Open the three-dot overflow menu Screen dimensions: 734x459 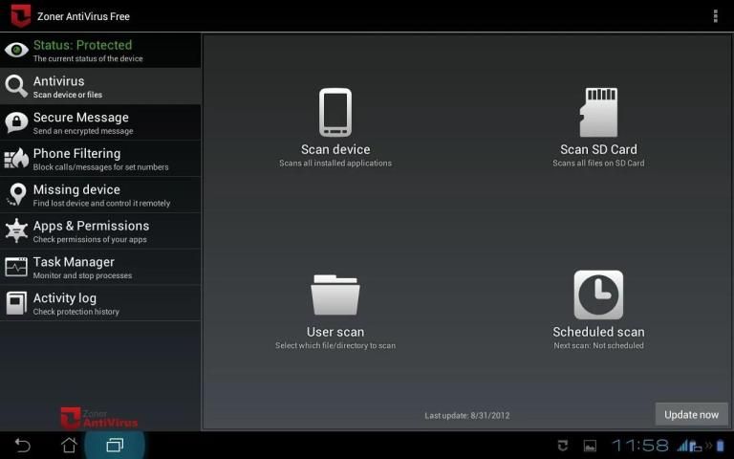(715, 16)
